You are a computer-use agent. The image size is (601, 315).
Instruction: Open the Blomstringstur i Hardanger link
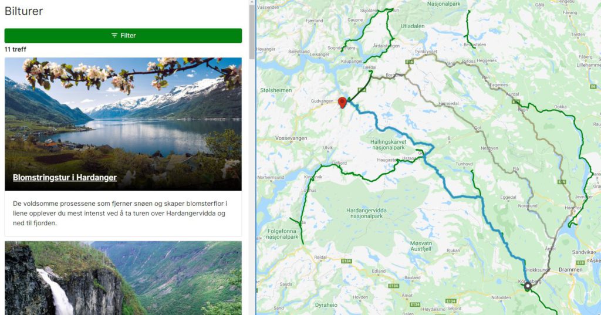pos(65,177)
